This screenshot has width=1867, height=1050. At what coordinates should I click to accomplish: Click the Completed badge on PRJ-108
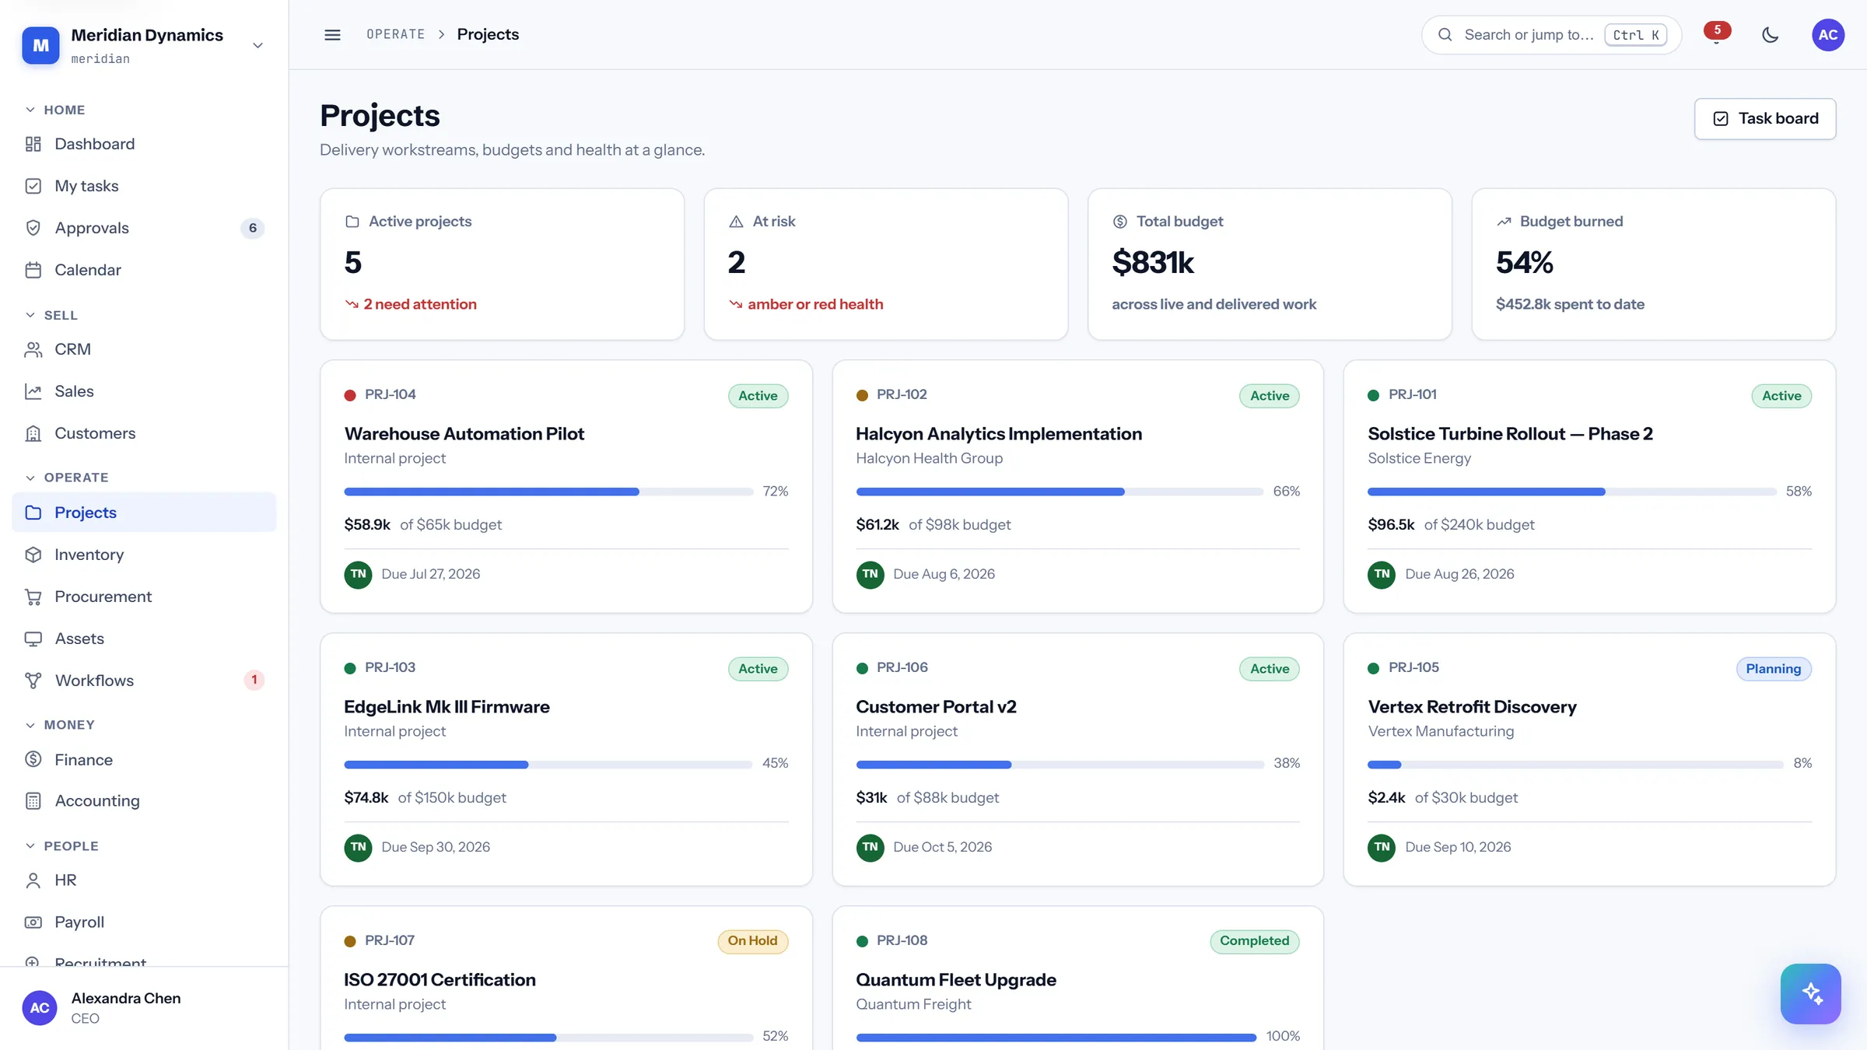(1254, 941)
